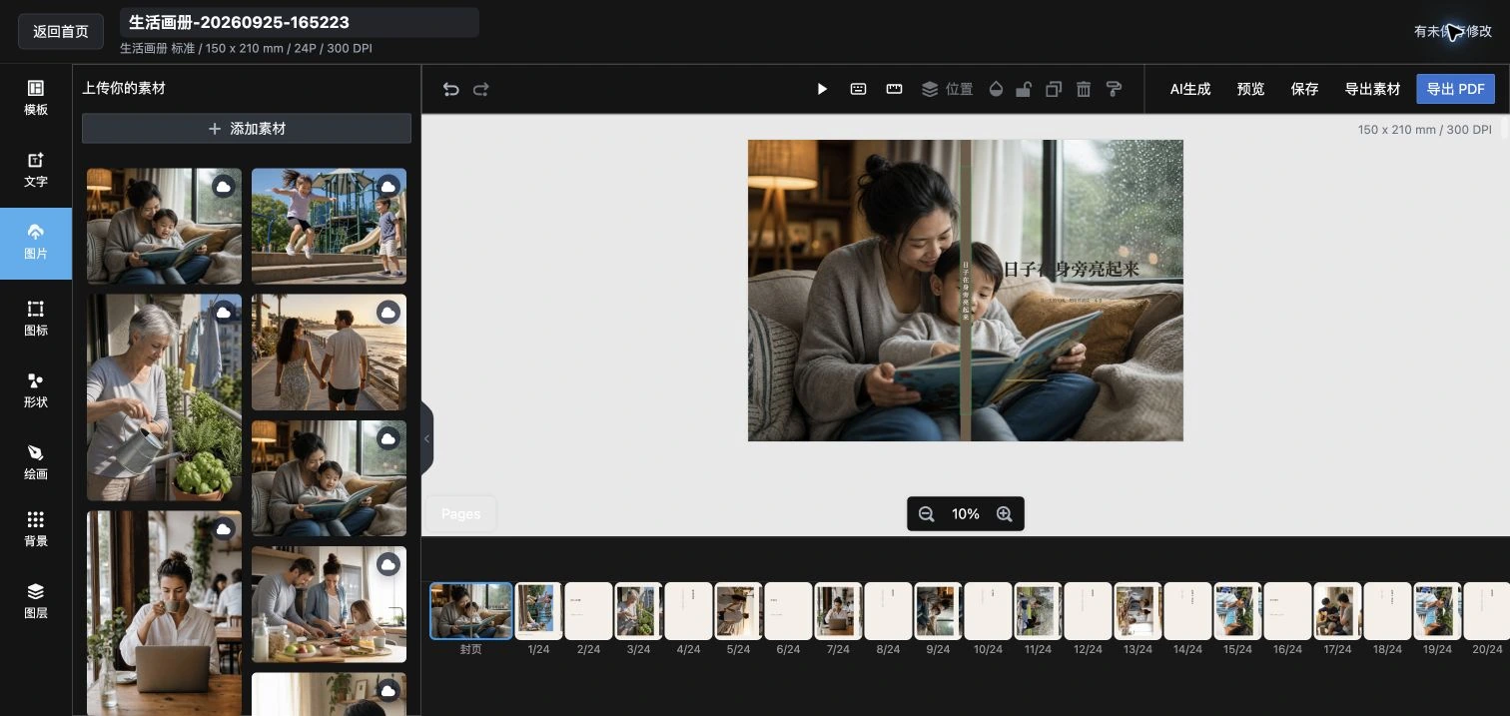
Task: Open keyboard shortcuts icon in toolbar
Action: [858, 89]
